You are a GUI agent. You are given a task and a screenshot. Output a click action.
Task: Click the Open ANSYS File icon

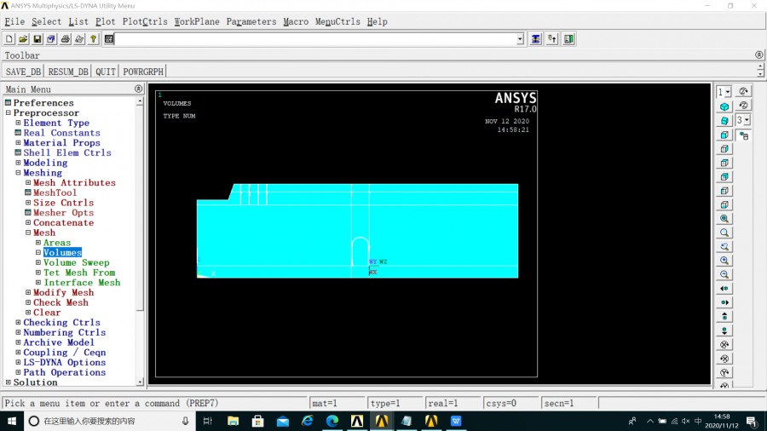[24, 39]
